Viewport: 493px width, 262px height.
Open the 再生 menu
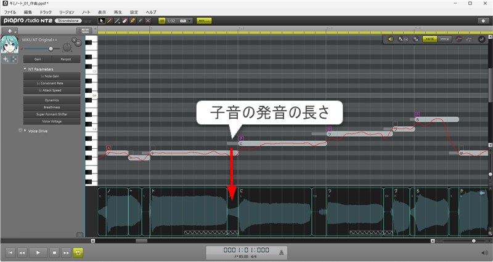click(118, 12)
